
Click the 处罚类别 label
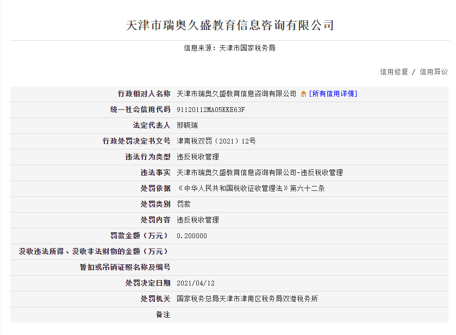point(155,204)
